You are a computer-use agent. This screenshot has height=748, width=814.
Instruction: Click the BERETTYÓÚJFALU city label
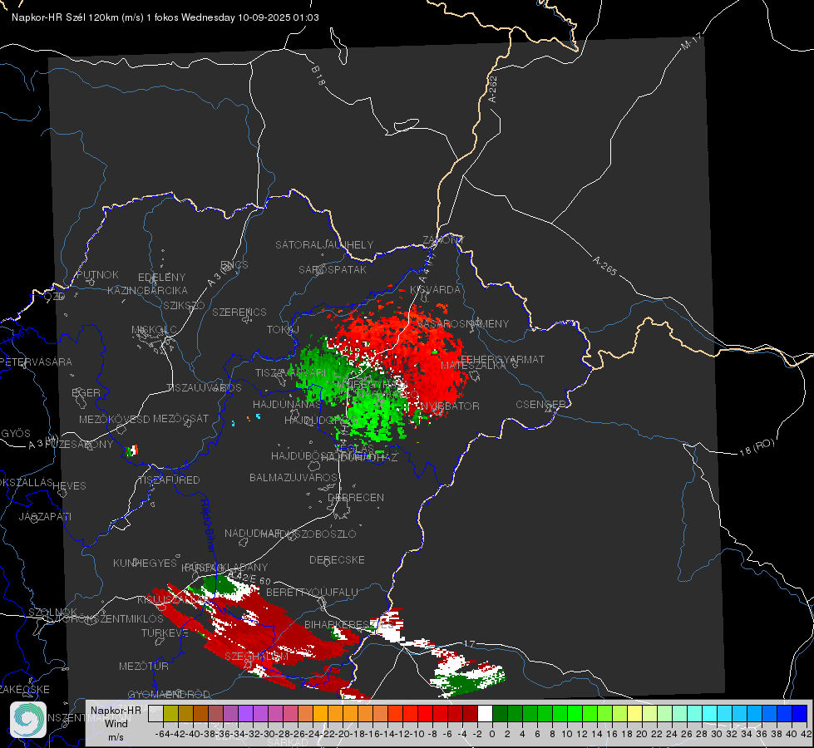[312, 592]
